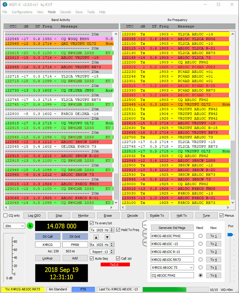This screenshot has height=293, width=239.
Task: Open the Mode menu
Action: tap(51, 12)
